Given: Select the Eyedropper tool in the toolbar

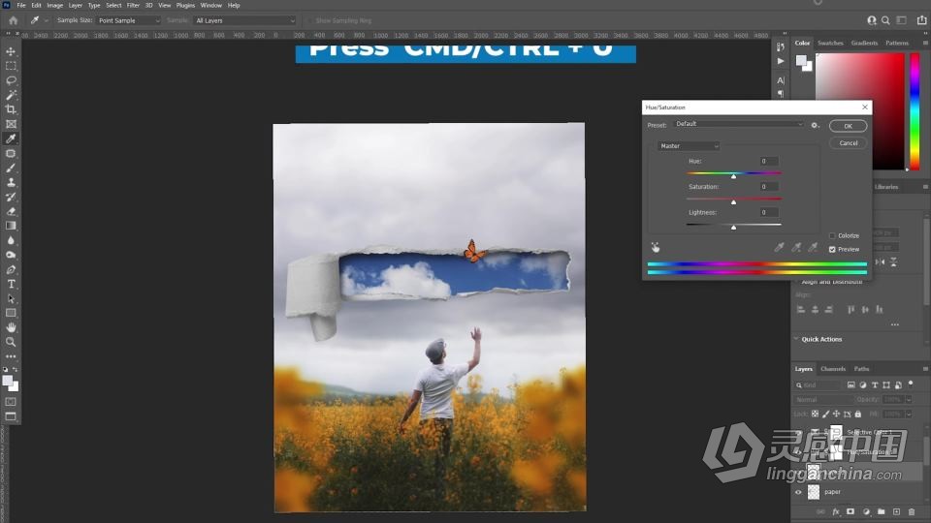Looking at the screenshot, I should coord(11,138).
